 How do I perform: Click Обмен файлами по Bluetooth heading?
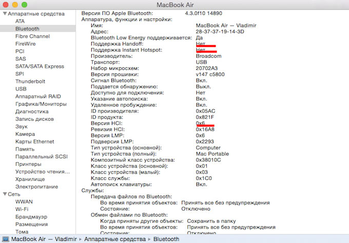[129, 215]
